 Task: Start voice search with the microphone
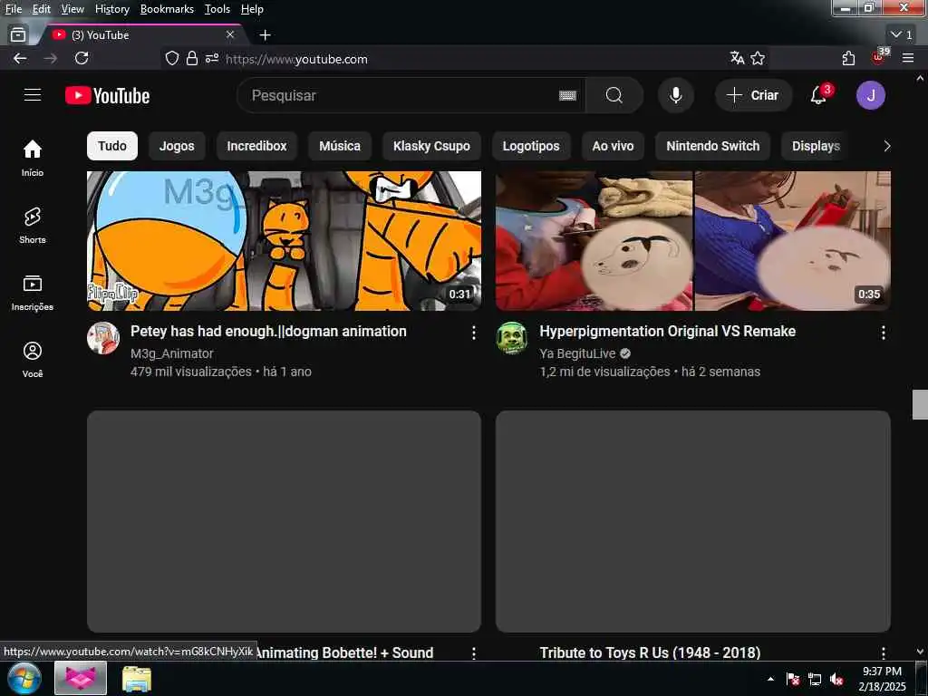[x=675, y=95]
